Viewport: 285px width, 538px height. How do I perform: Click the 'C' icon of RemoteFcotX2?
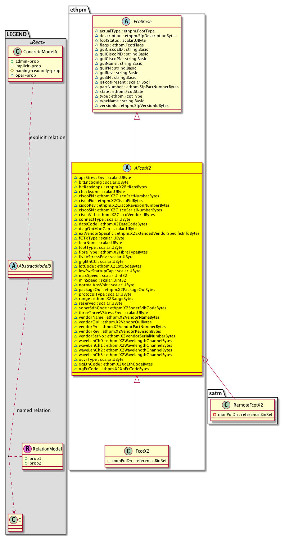tap(216, 405)
